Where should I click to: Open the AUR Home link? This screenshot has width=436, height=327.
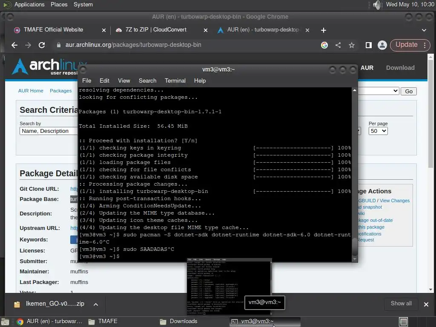(x=31, y=91)
